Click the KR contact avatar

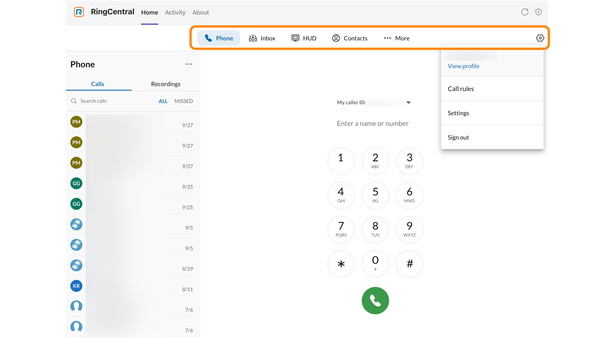pos(76,286)
